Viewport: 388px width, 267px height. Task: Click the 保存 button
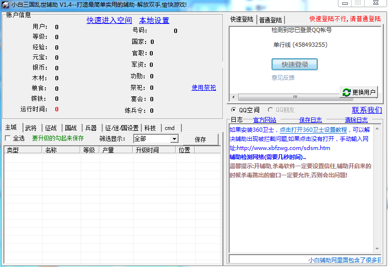(200, 139)
